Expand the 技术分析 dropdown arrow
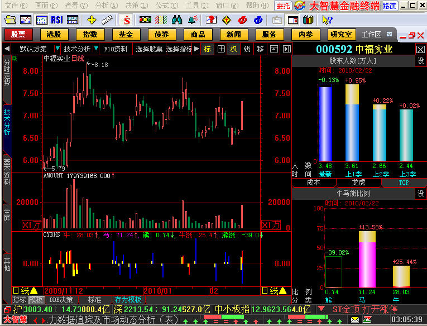Viewport: 427px width, 326px height. click(x=95, y=49)
